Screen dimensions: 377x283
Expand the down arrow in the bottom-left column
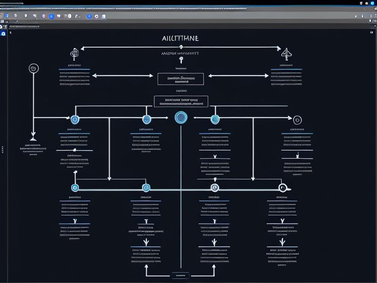point(74,221)
